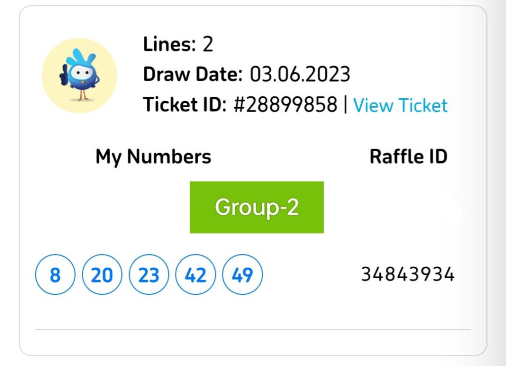
Task: Click the gray strip at right edge
Action: click(497, 183)
